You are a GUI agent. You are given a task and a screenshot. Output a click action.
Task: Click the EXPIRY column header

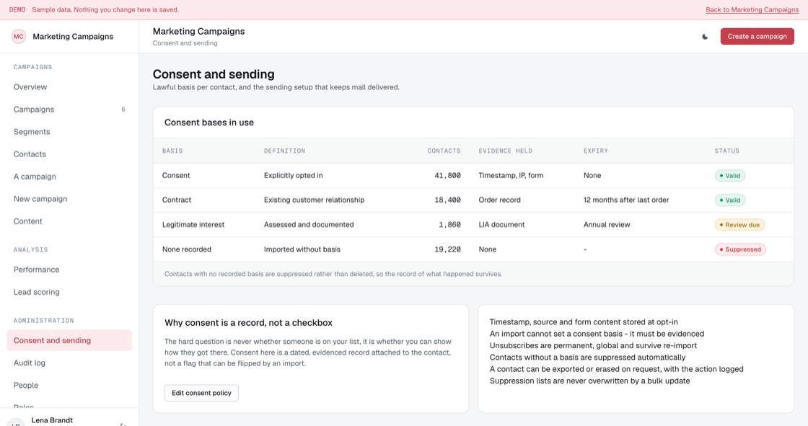click(x=596, y=151)
